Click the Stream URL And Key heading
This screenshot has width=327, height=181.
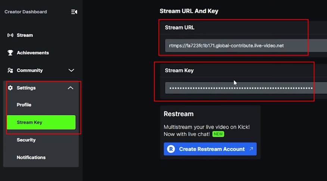189,11
